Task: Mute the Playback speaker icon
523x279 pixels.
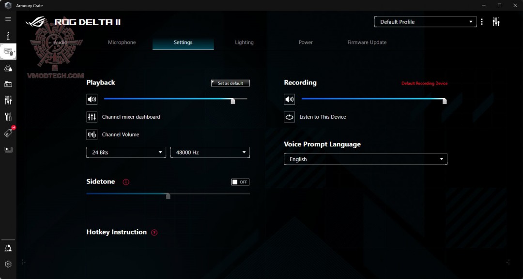Action: tap(92, 99)
